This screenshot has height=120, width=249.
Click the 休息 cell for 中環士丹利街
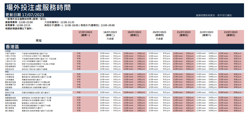pos(79,56)
